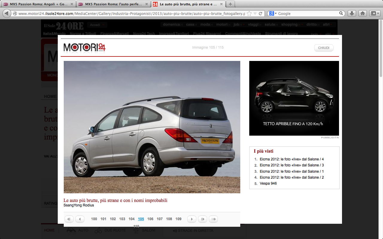
Task: Open image number 110
Action: pyautogui.click(x=136, y=226)
